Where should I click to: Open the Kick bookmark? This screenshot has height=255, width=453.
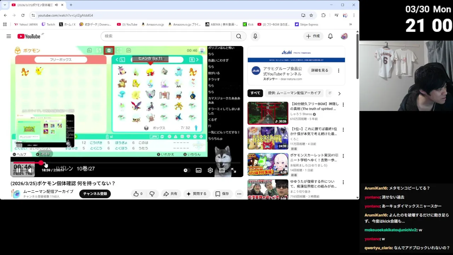coord(248,24)
